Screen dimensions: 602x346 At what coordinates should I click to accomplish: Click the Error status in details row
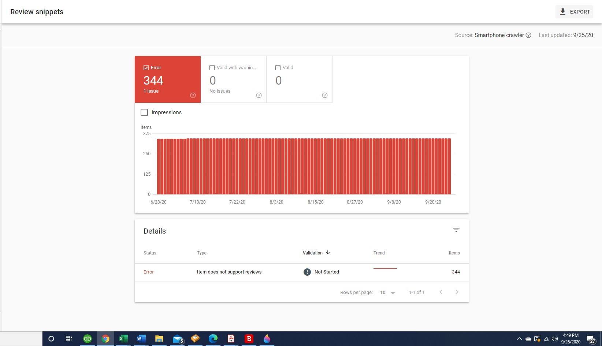click(x=149, y=272)
